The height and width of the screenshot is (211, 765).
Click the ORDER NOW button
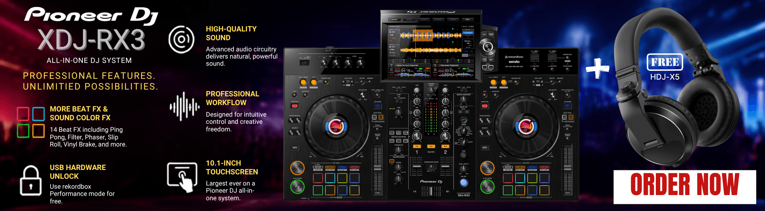[685, 187]
